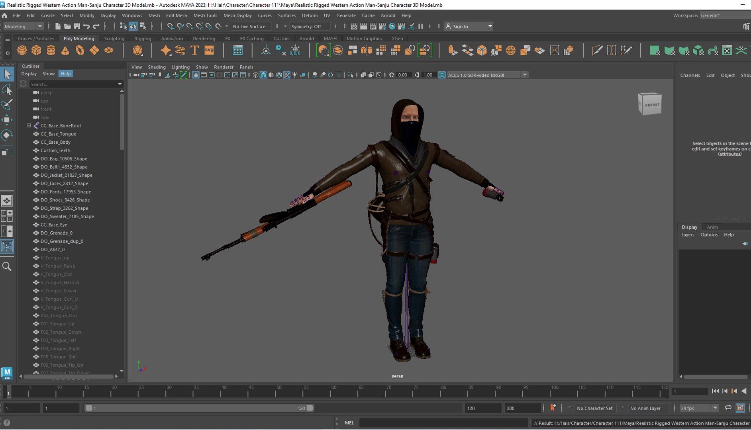Click the Open Scene folder icon
Image resolution: width=751 pixels, height=430 pixels.
[x=67, y=26]
